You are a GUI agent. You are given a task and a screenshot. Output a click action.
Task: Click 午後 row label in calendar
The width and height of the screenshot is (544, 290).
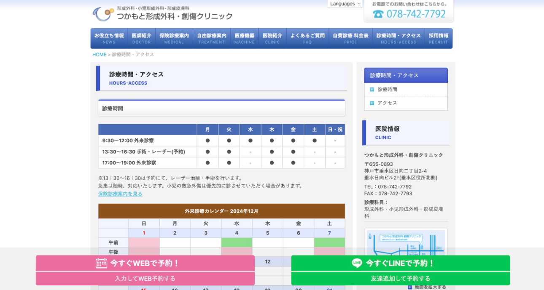113,252
